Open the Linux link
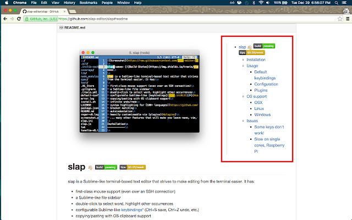Image resolution: width=352 pixels, height=220 pixels. [259, 109]
